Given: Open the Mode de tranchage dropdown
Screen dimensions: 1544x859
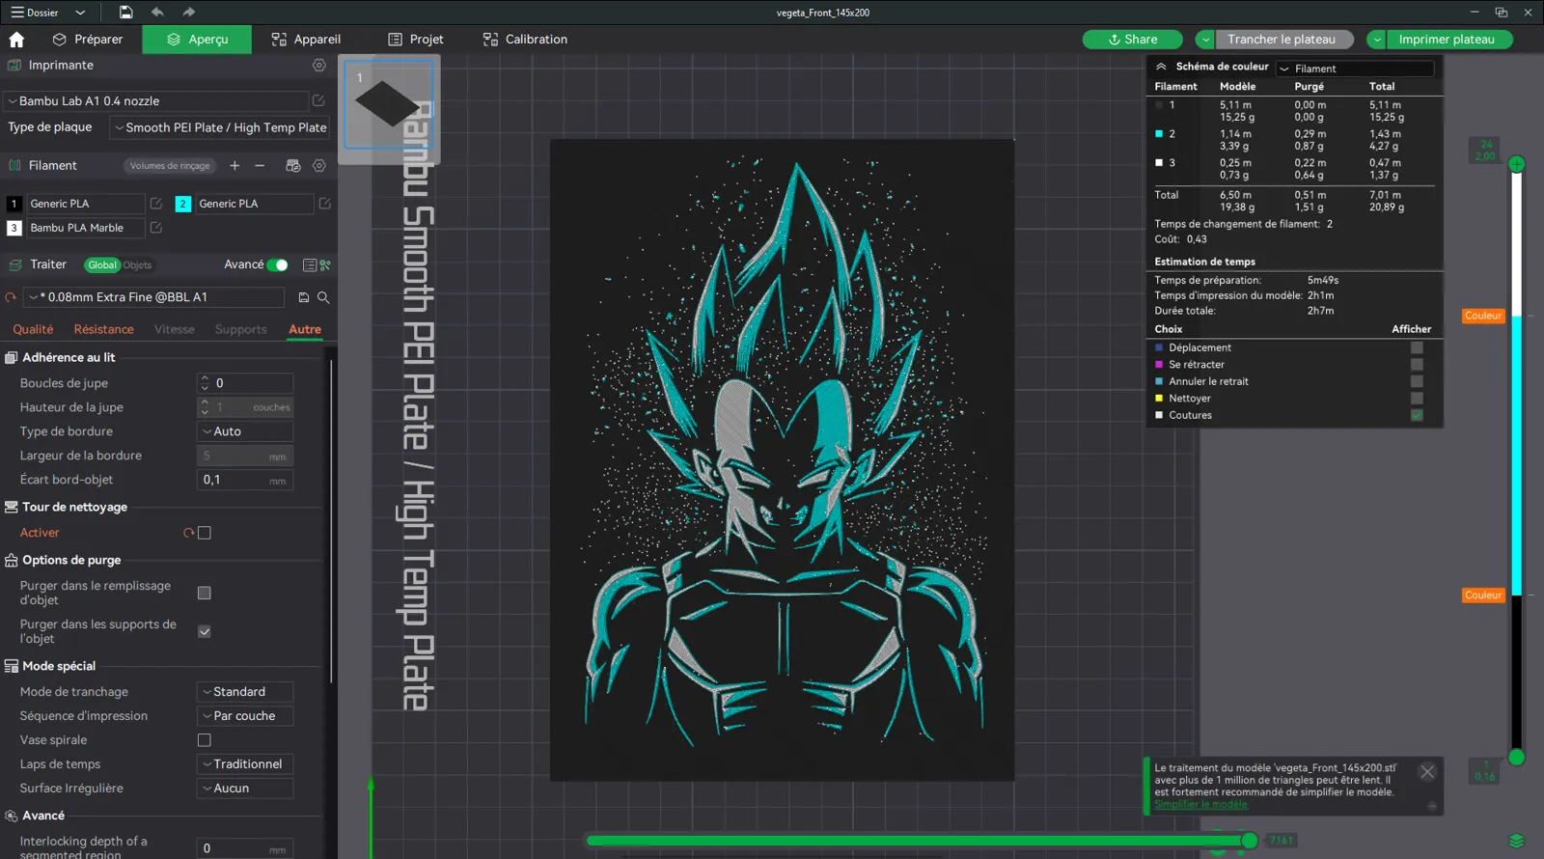Looking at the screenshot, I should point(245,692).
